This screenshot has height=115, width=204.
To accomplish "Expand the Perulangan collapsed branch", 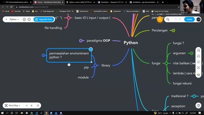I will (173, 31).
